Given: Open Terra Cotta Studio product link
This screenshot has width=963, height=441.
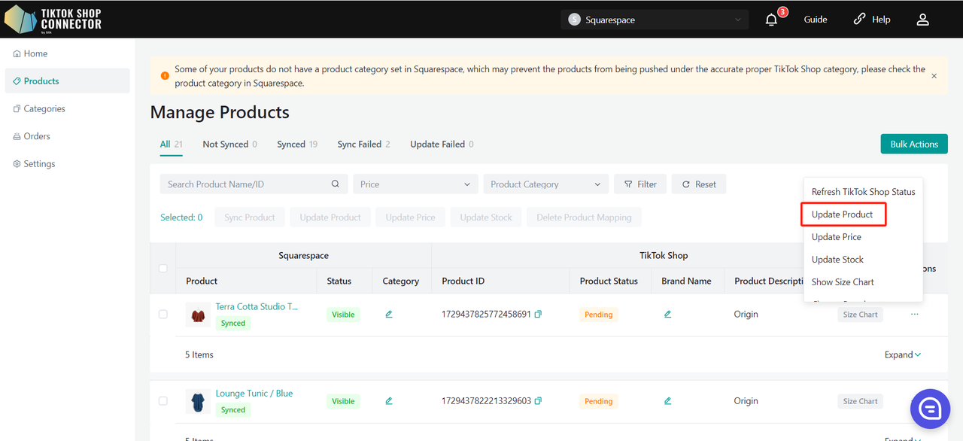Looking at the screenshot, I should tap(257, 306).
